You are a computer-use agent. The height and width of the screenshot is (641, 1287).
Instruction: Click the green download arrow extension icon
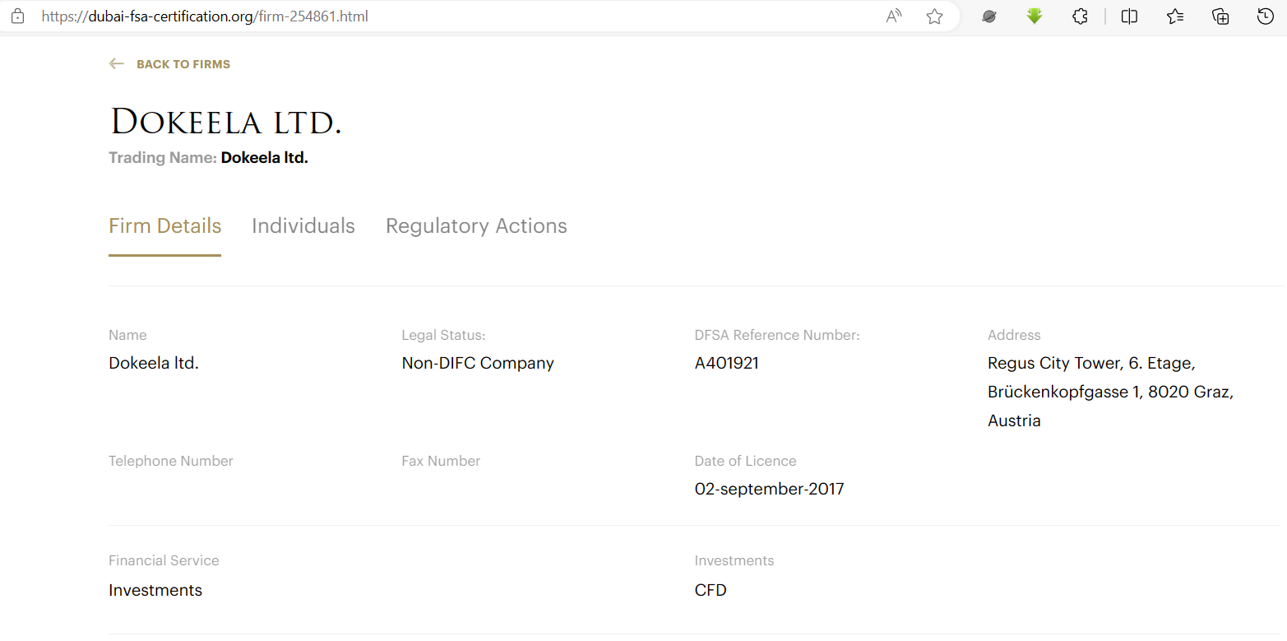[x=1035, y=16]
